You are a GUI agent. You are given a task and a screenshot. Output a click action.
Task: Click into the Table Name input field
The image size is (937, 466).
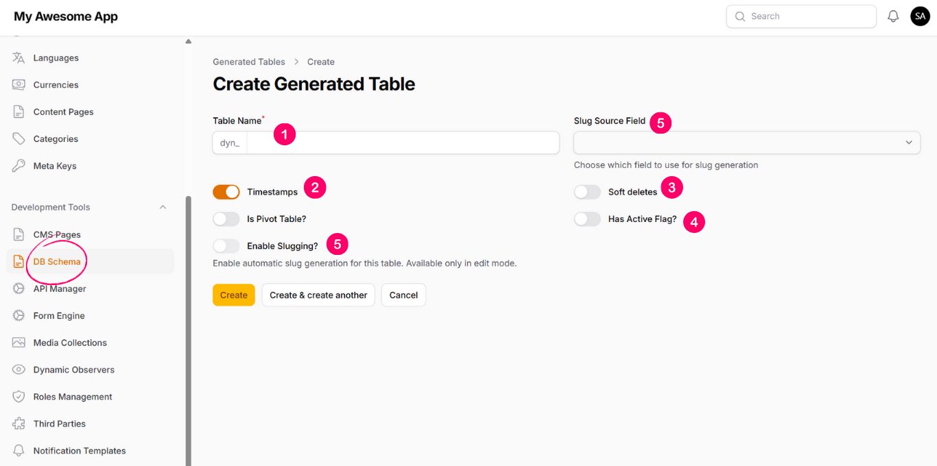(402, 143)
